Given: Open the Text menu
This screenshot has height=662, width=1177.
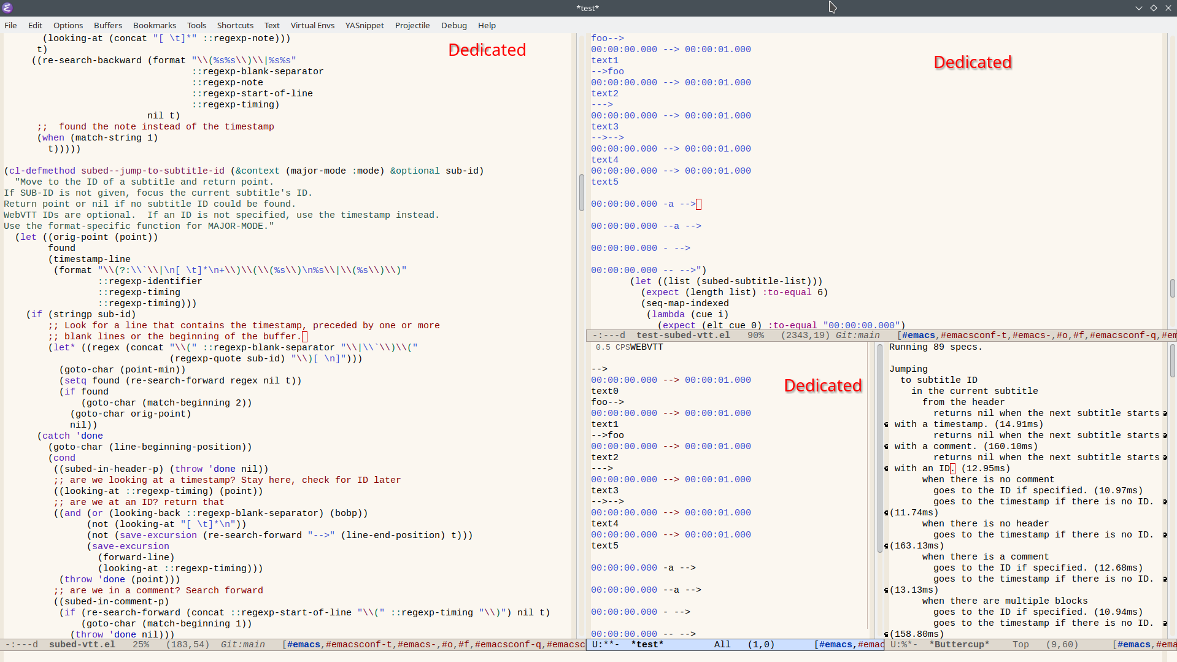Looking at the screenshot, I should [272, 25].
